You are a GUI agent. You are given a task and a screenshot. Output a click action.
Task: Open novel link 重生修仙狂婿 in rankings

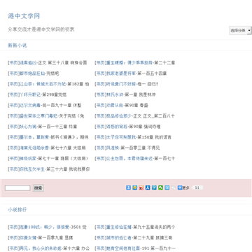click(x=119, y=227)
